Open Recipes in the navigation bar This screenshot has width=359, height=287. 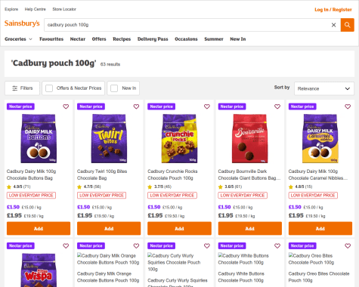[x=122, y=39]
